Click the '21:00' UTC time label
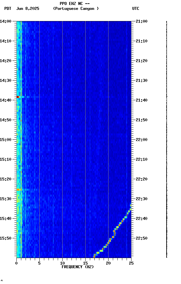The image size is (181, 284). 142,21
